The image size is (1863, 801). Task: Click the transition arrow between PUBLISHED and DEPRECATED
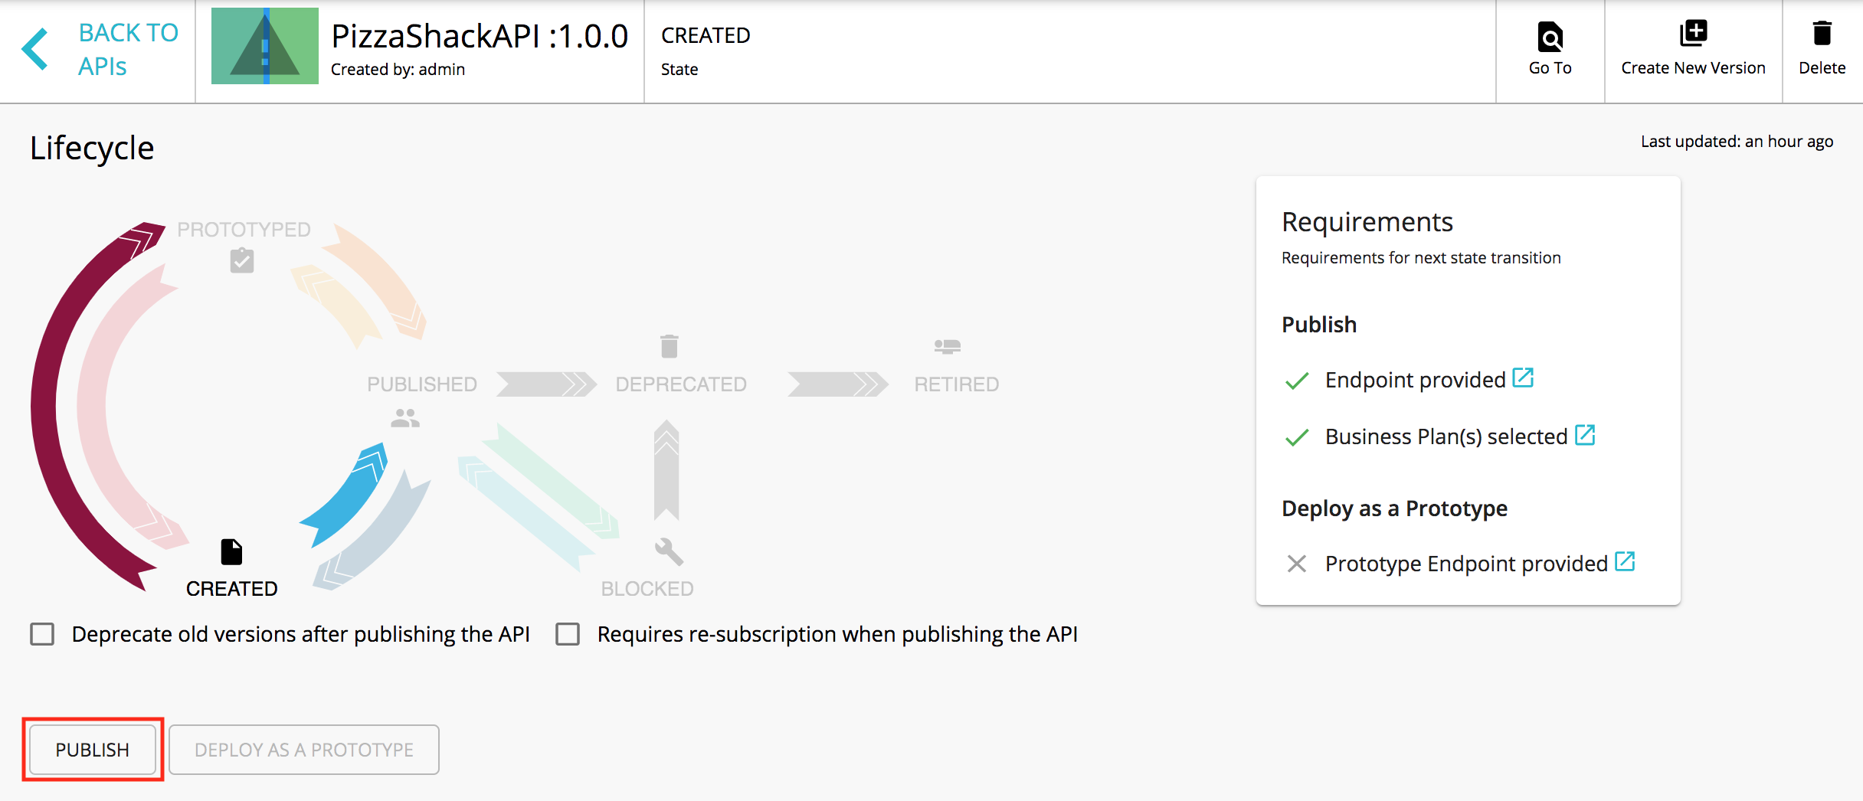pos(545,383)
